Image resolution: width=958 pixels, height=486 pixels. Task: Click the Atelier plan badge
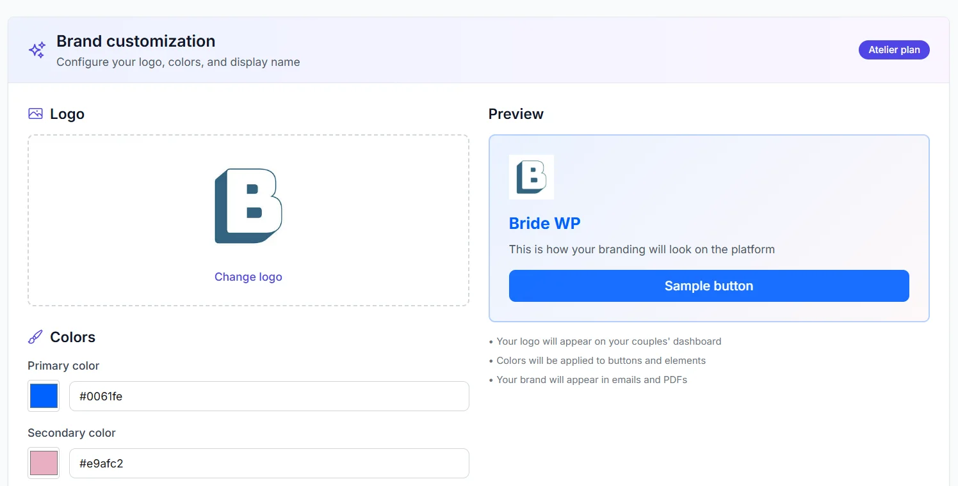pos(894,50)
